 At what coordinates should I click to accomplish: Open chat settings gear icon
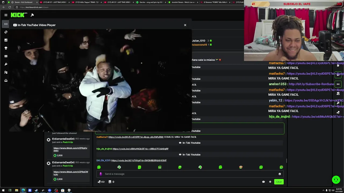(270, 182)
